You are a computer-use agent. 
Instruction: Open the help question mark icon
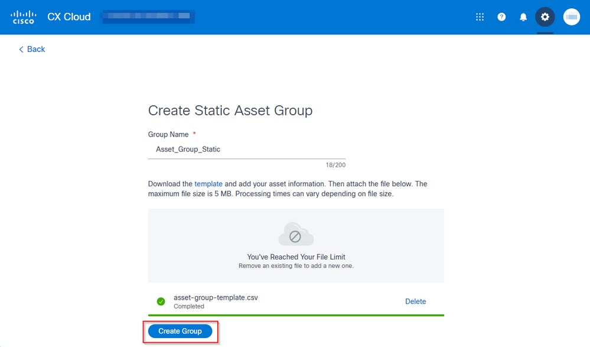click(501, 17)
